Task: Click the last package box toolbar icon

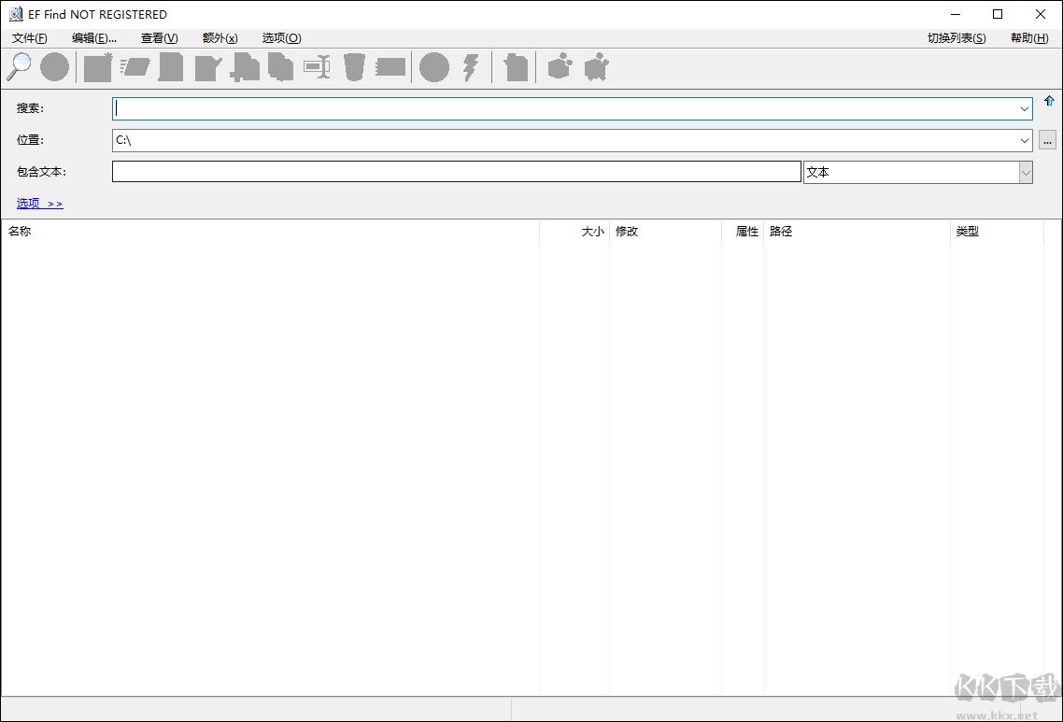Action: click(596, 66)
